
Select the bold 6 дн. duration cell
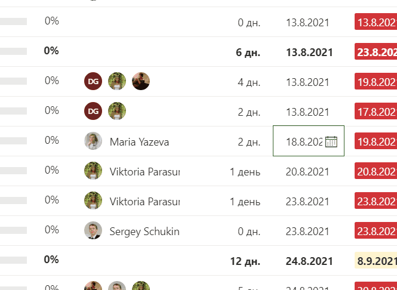[248, 53]
